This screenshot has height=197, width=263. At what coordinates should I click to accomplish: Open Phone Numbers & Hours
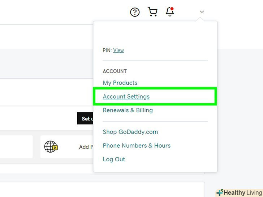pos(137,146)
